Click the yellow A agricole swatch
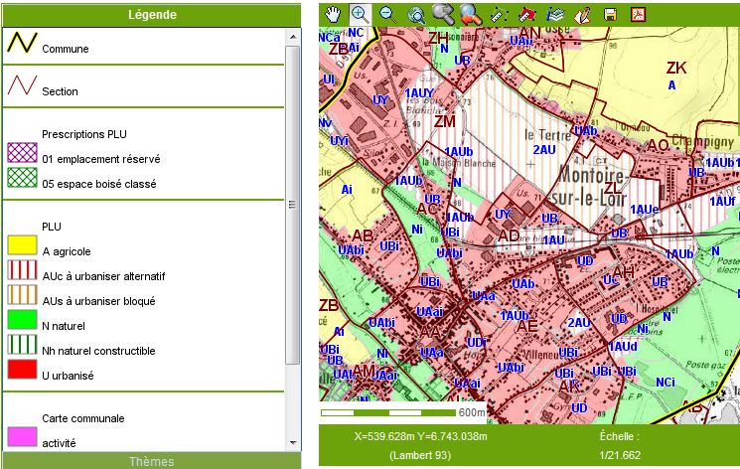The height and width of the screenshot is (469, 740). pos(22,244)
